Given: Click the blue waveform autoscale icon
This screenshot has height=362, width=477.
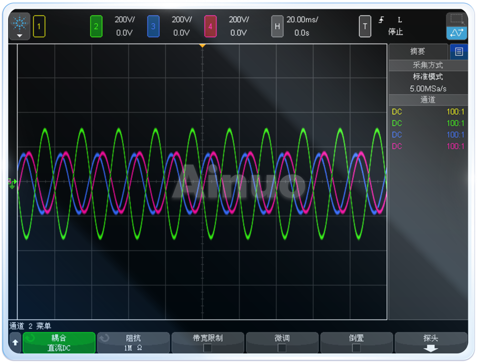Looking at the screenshot, I should tap(456, 33).
